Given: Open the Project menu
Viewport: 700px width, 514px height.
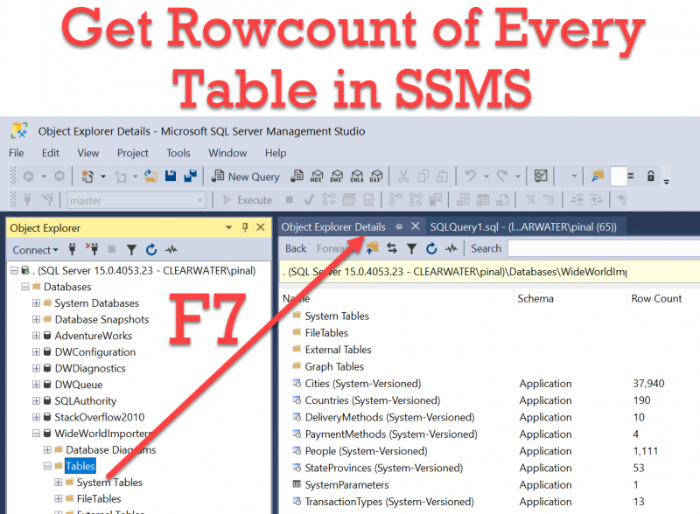Looking at the screenshot, I should [133, 153].
